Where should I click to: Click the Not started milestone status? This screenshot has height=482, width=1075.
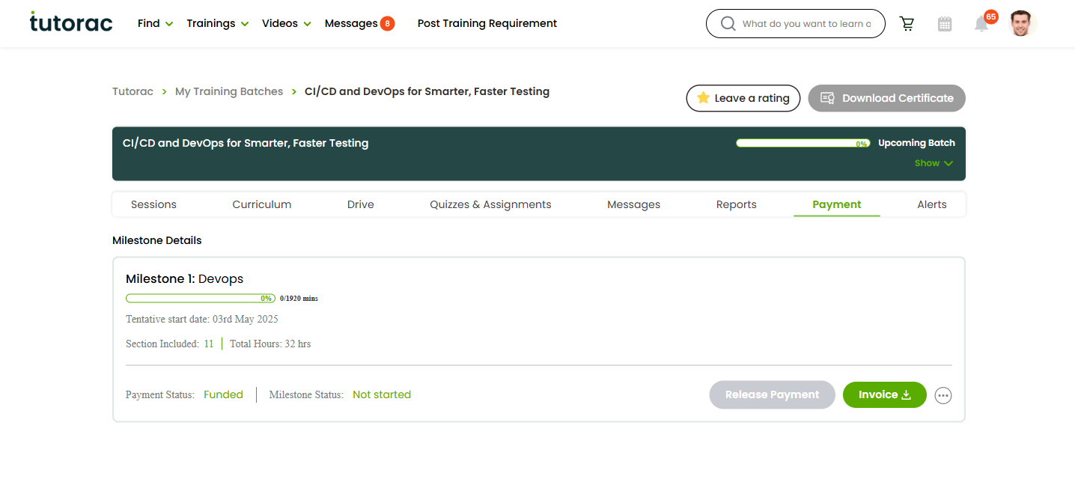pyautogui.click(x=382, y=394)
